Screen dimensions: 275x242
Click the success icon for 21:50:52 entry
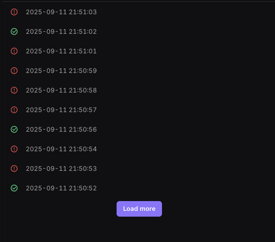(x=14, y=188)
